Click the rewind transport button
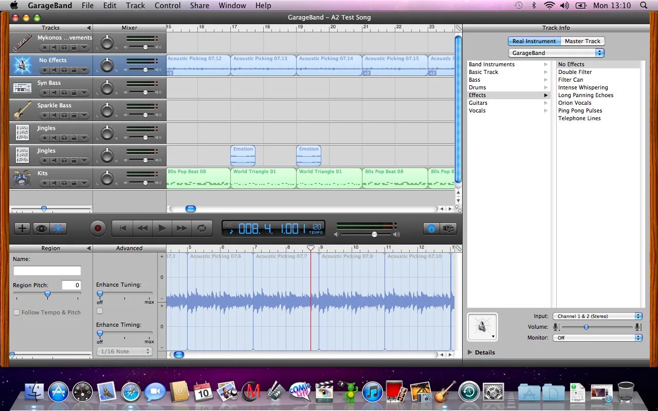The height and width of the screenshot is (411, 658). 142,229
